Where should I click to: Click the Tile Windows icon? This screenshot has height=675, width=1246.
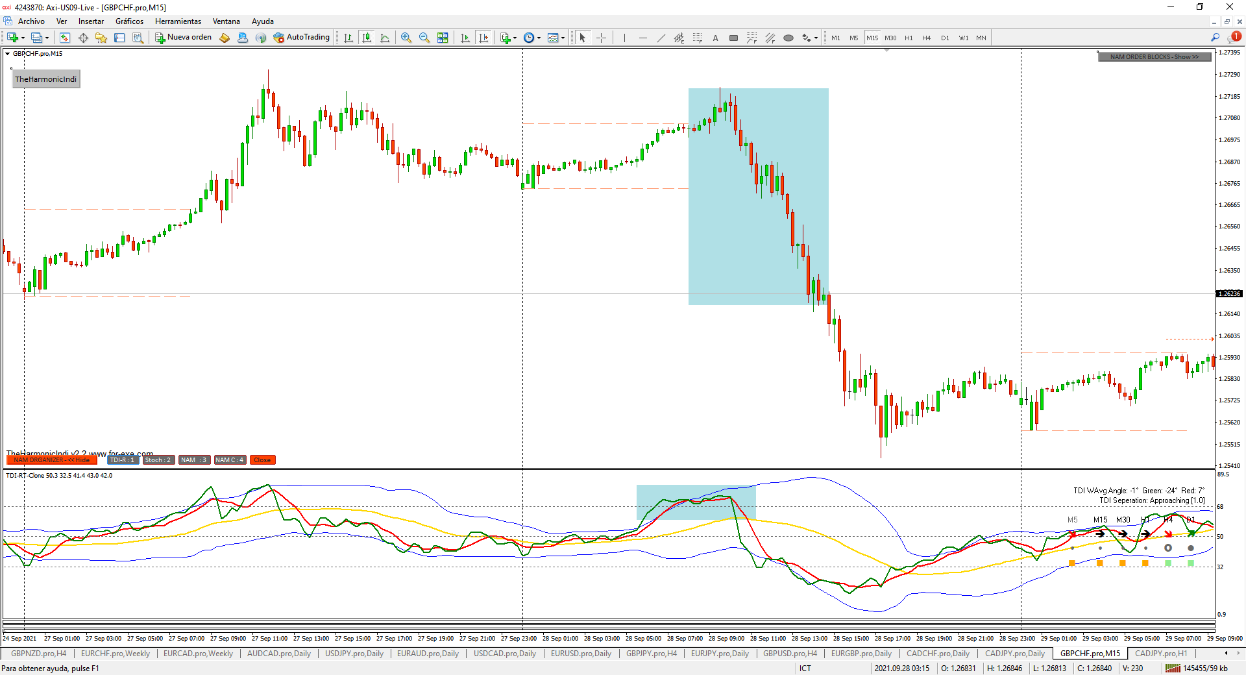coord(443,38)
